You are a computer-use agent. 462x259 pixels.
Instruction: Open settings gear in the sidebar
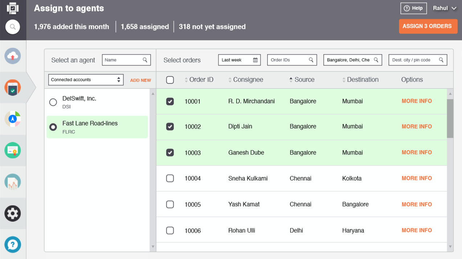[13, 214]
